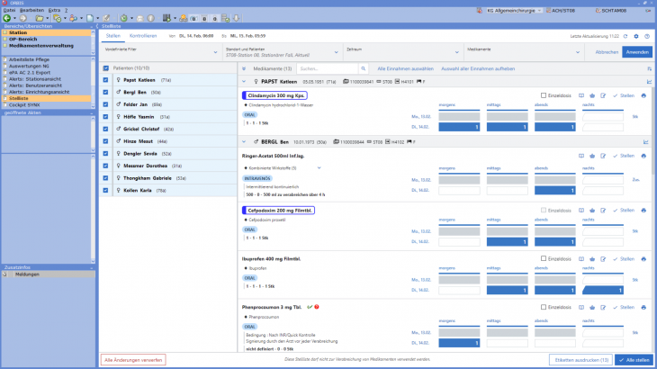Click the edit icon for Ringer-Acetat 500ml
Screen dimensions: 657x369
point(602,156)
